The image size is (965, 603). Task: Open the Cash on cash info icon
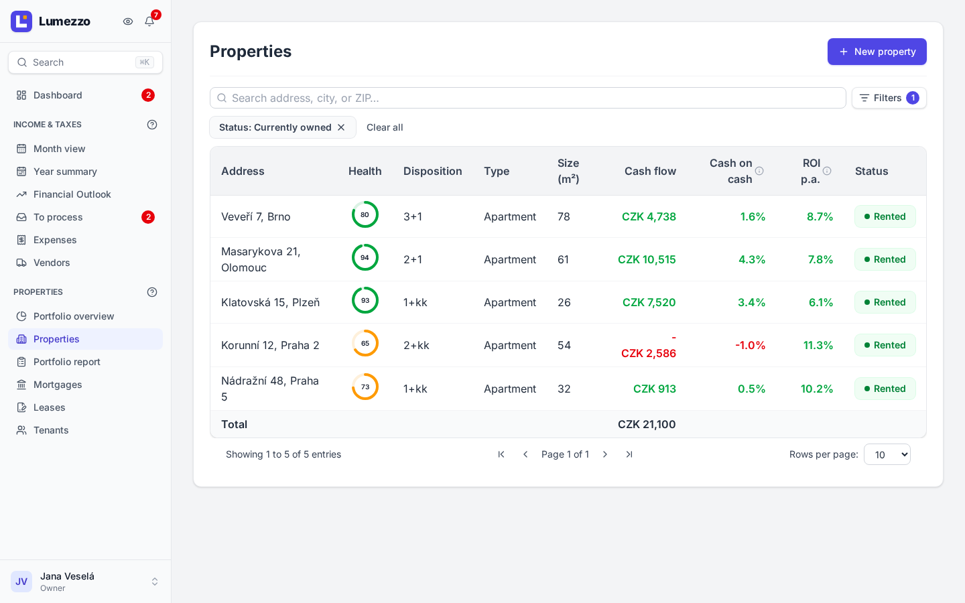click(759, 171)
